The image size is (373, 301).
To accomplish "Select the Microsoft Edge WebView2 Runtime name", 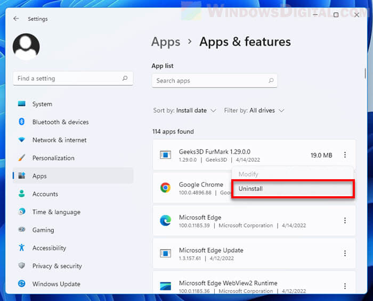I will point(228,283).
